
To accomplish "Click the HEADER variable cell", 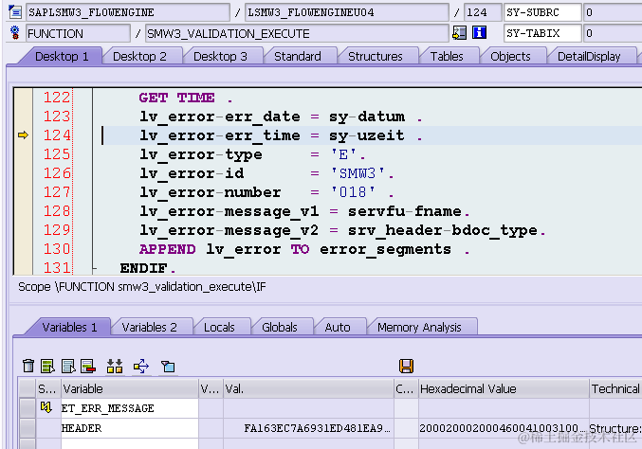I will coord(129,428).
